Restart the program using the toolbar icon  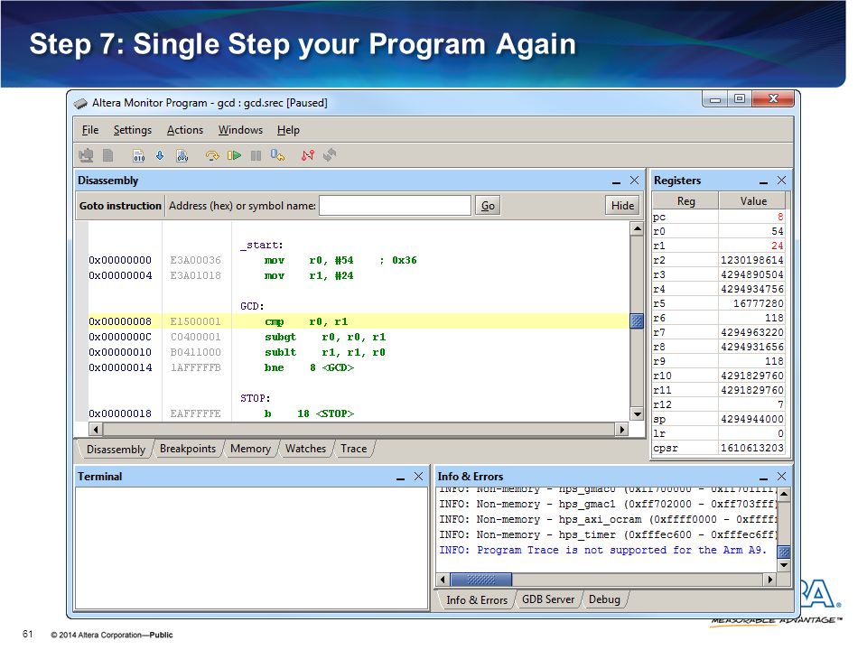coord(277,155)
